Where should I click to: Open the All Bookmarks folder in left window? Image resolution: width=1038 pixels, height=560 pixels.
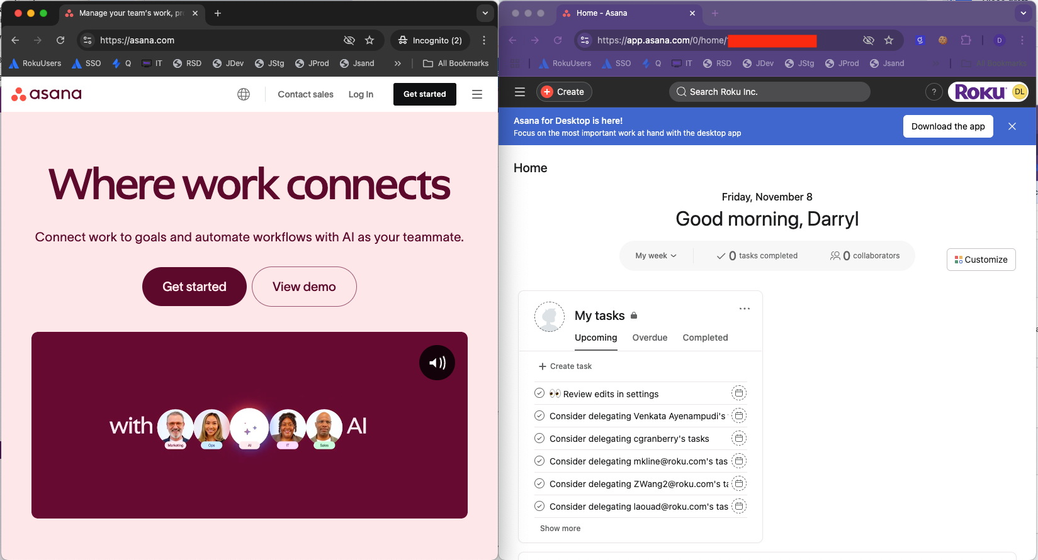(x=456, y=63)
